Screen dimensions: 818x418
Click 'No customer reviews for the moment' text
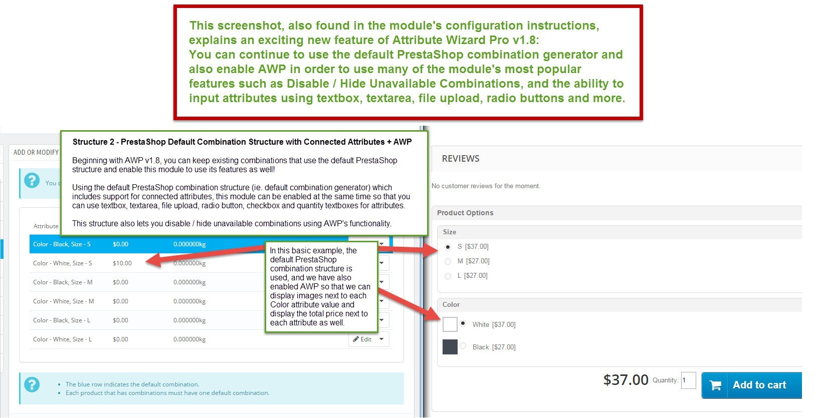click(x=486, y=186)
